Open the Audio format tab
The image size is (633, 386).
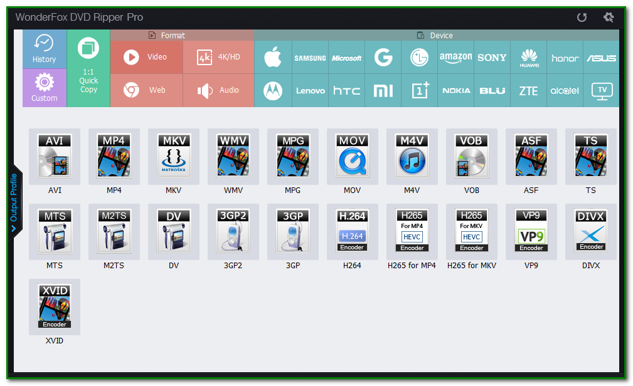[218, 90]
